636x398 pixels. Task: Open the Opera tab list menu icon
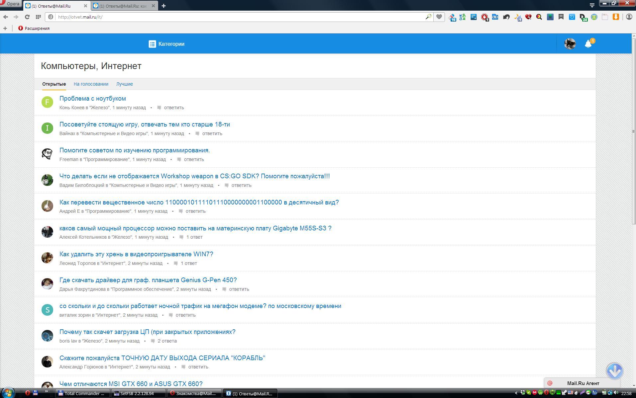coord(592,5)
